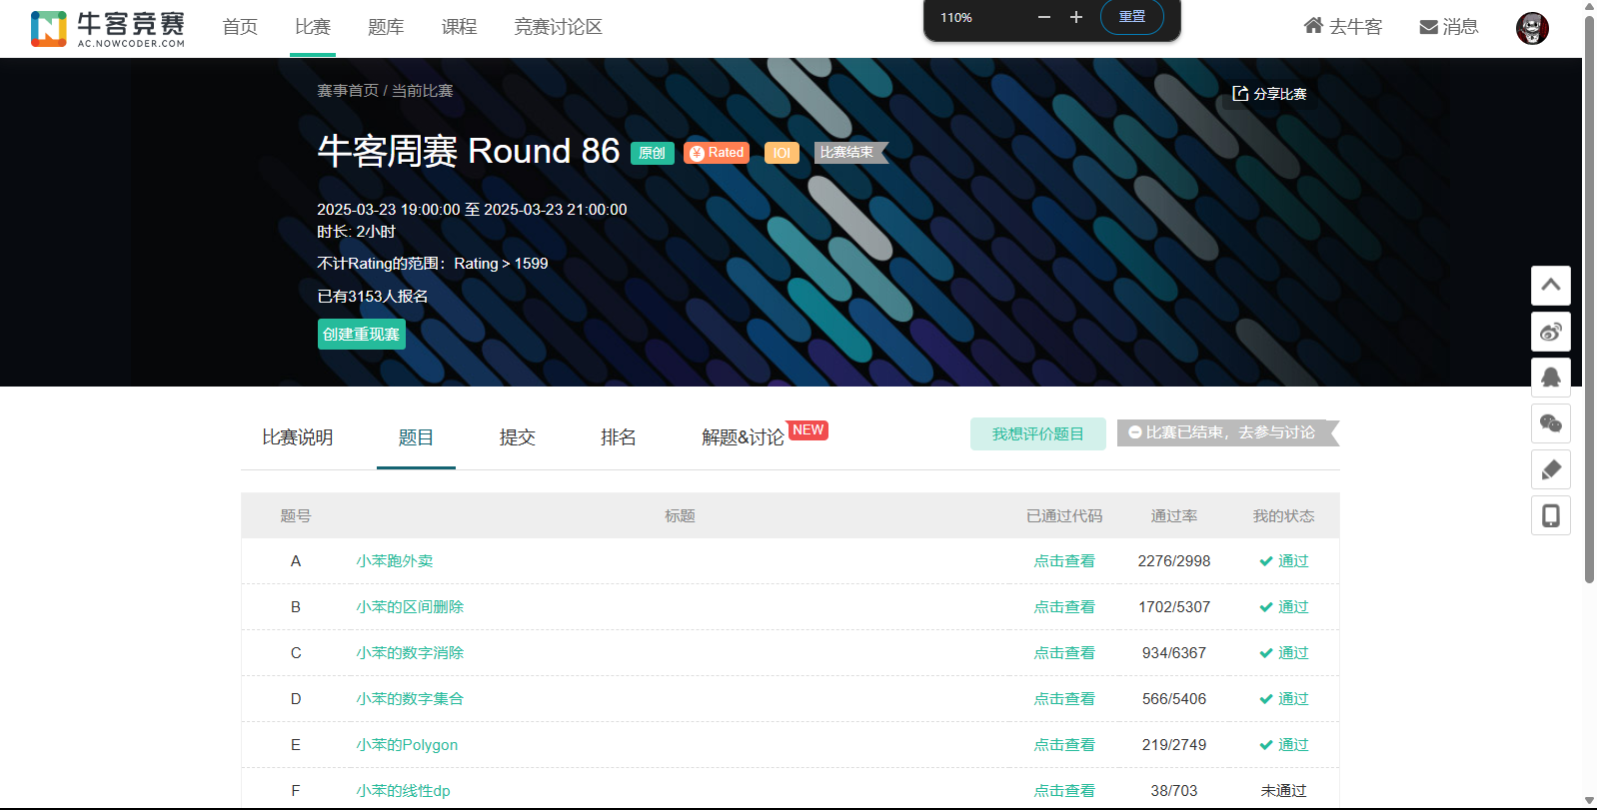1597x810 pixels.
Task: Click the 原创 badge
Action: click(653, 153)
